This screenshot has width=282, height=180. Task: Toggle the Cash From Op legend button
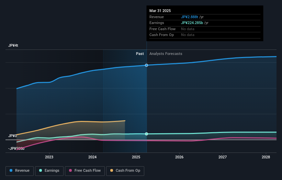(125, 171)
